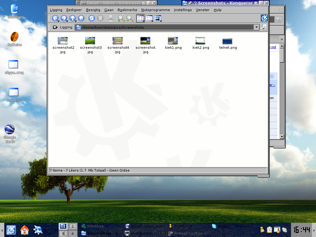
Task: Reload the current folder view
Action: 92,19
